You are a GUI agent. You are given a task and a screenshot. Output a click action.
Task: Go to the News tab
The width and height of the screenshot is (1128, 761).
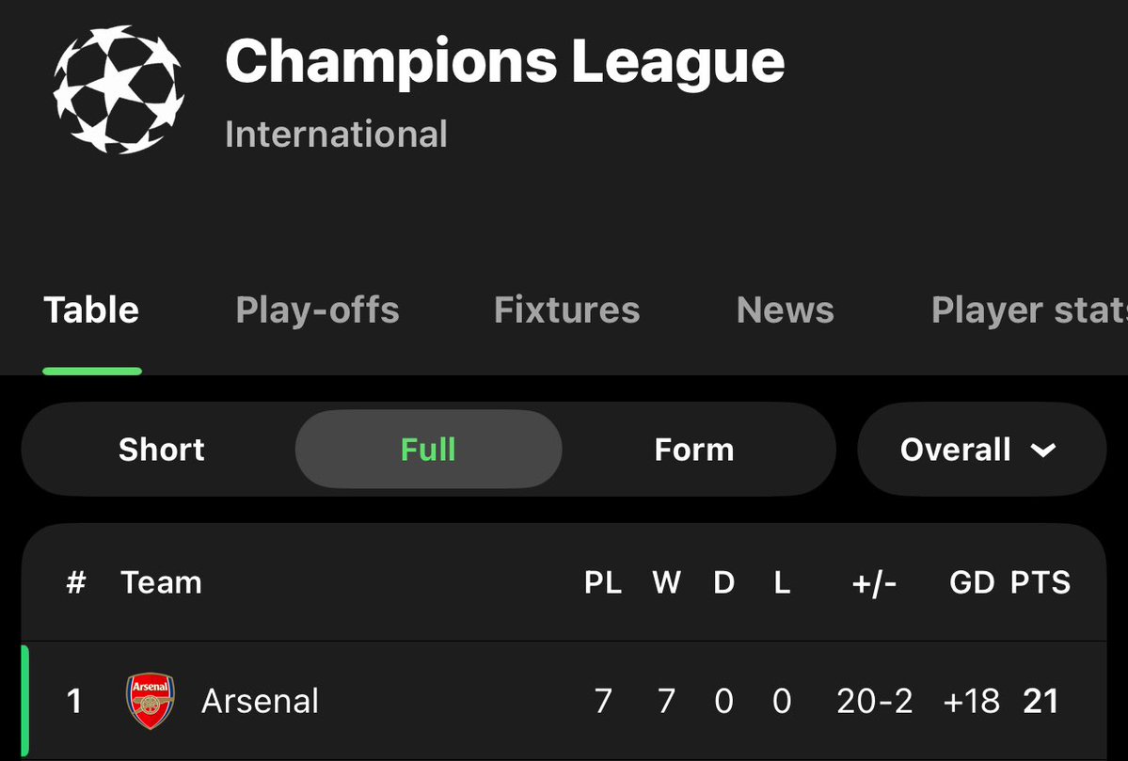(x=785, y=310)
